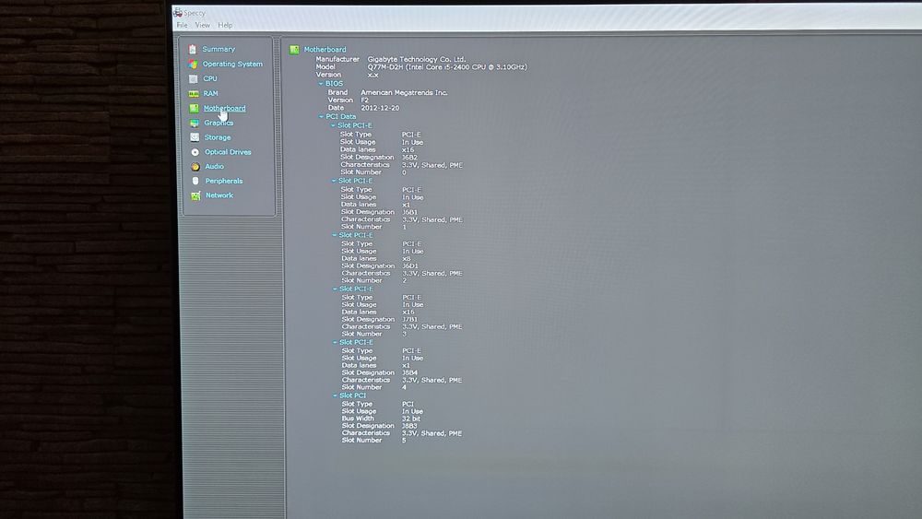Viewport: 922px width, 519px height.
Task: Open the Optical Drives section
Action: [228, 152]
